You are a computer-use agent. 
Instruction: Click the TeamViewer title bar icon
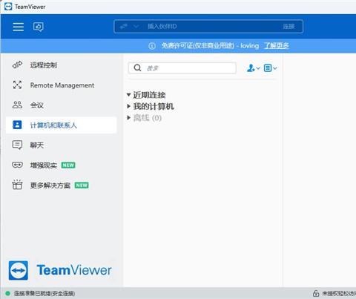pyautogui.click(x=8, y=7)
